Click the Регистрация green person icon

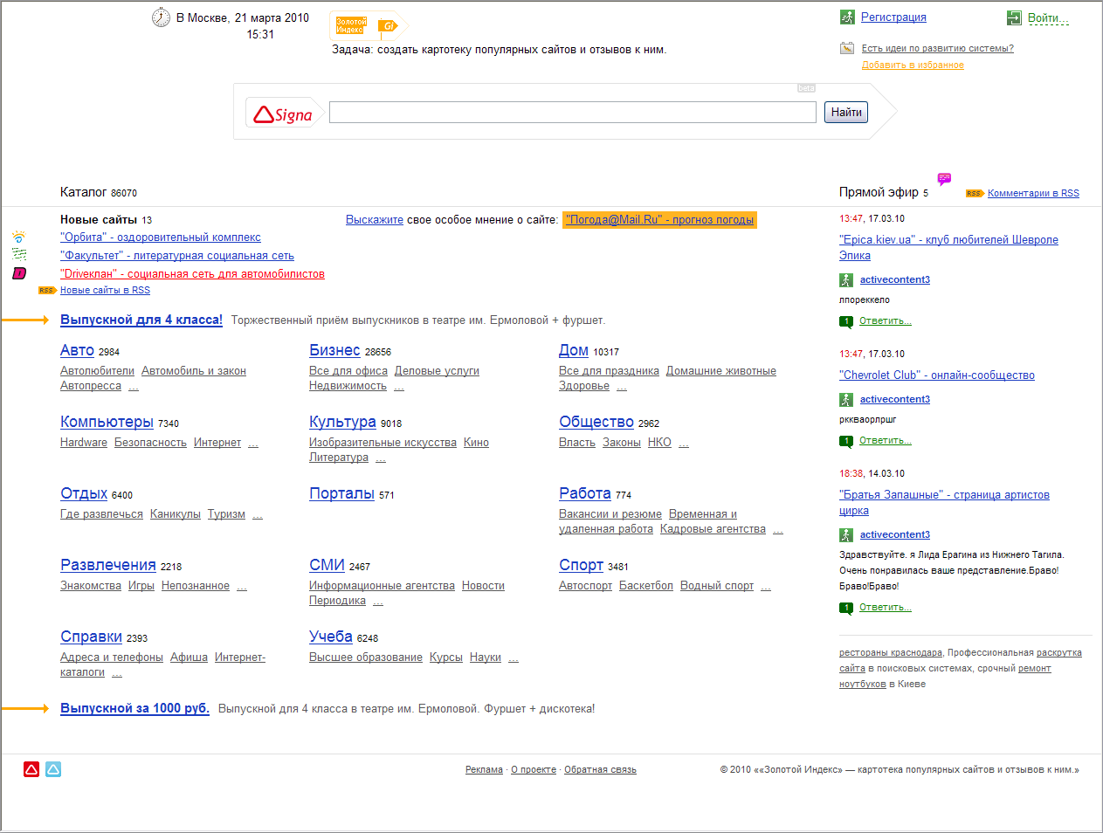847,17
